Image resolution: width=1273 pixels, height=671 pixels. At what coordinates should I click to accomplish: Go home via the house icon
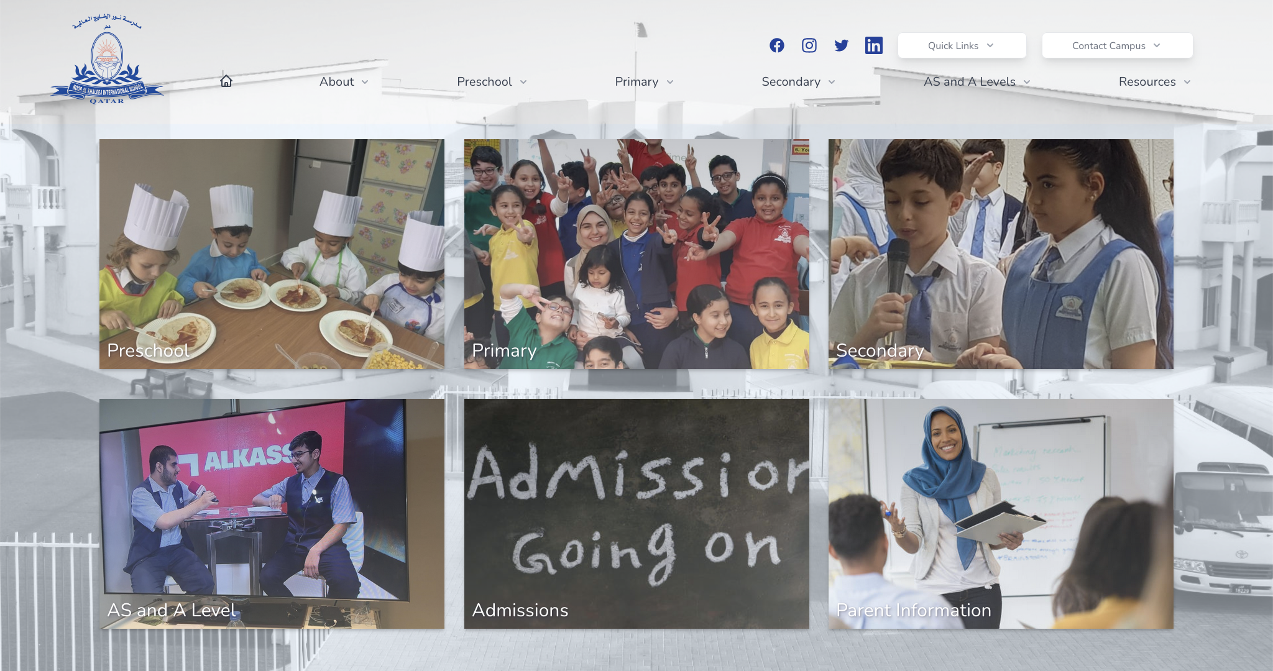226,81
